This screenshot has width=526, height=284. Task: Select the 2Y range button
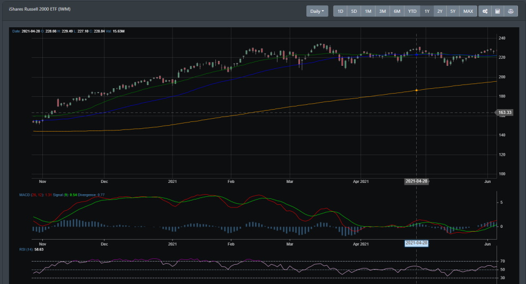click(x=440, y=11)
